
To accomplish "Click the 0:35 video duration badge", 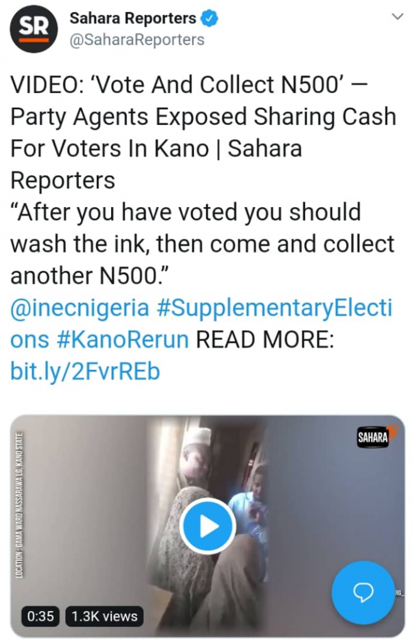I will pyautogui.click(x=41, y=616).
